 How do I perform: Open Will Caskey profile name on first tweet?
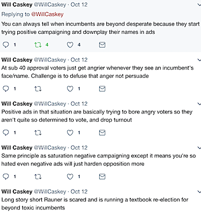coord(17,5)
